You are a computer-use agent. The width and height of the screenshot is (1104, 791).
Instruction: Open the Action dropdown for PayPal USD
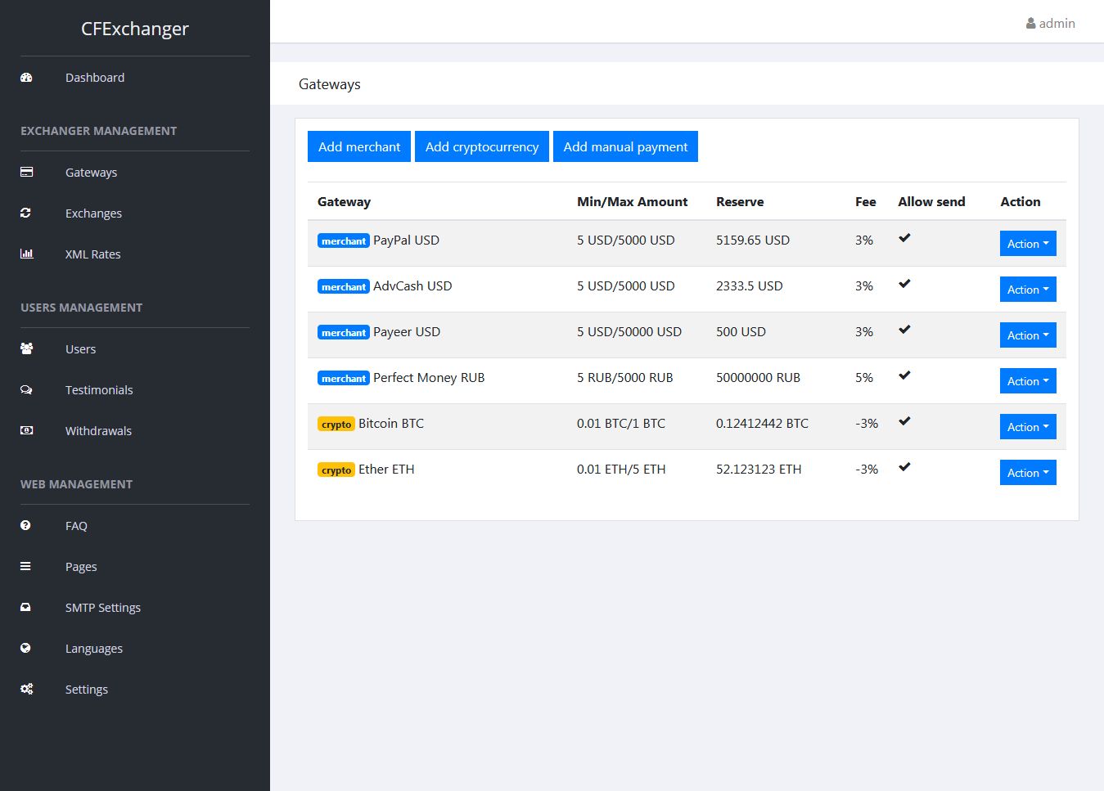(x=1027, y=244)
